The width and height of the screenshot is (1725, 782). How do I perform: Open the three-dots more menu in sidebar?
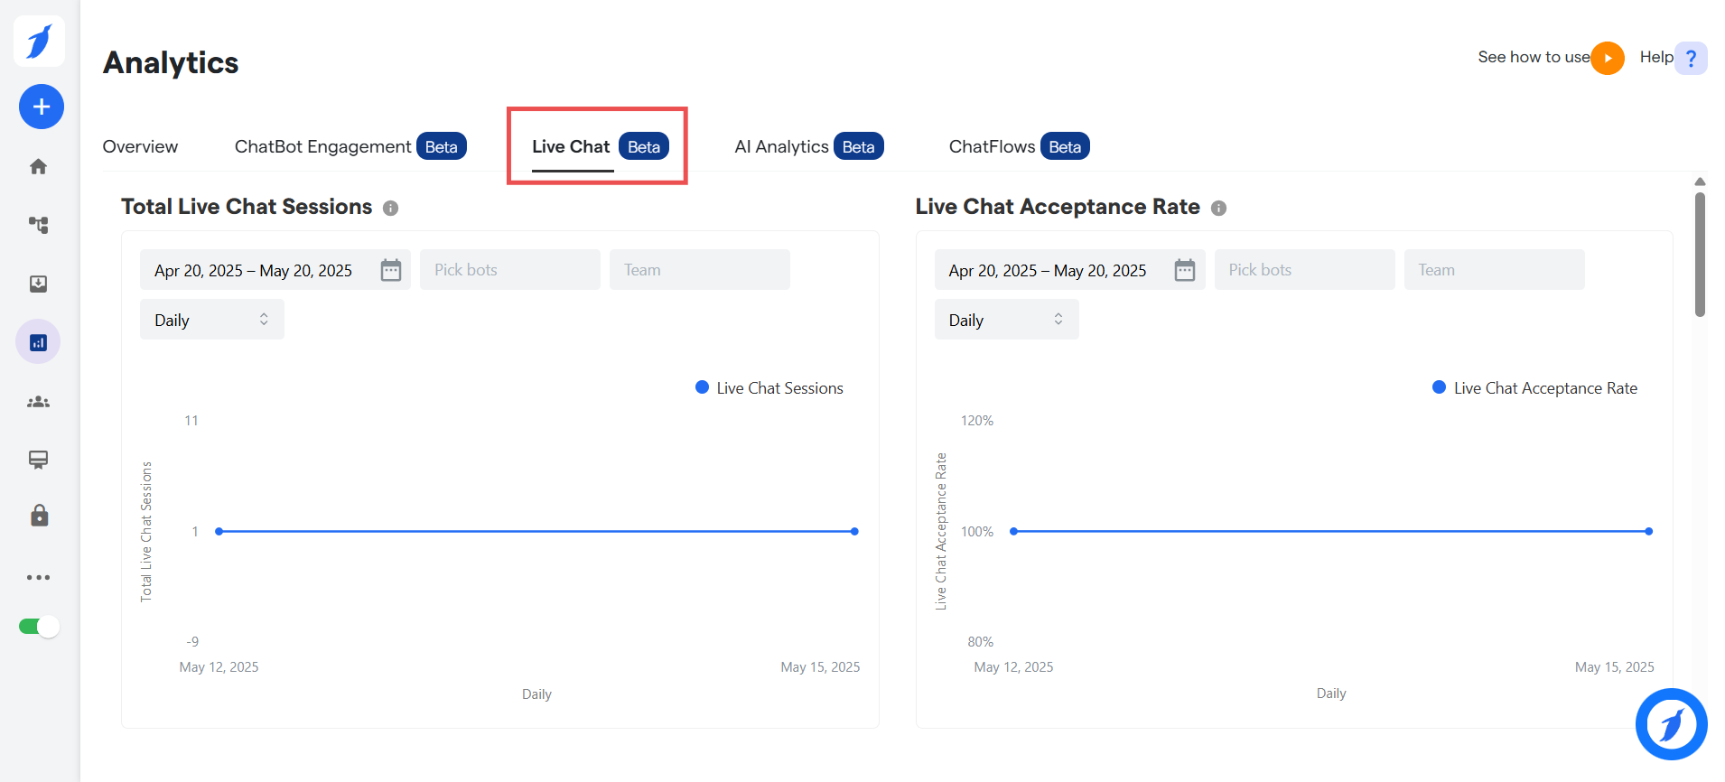pyautogui.click(x=38, y=577)
